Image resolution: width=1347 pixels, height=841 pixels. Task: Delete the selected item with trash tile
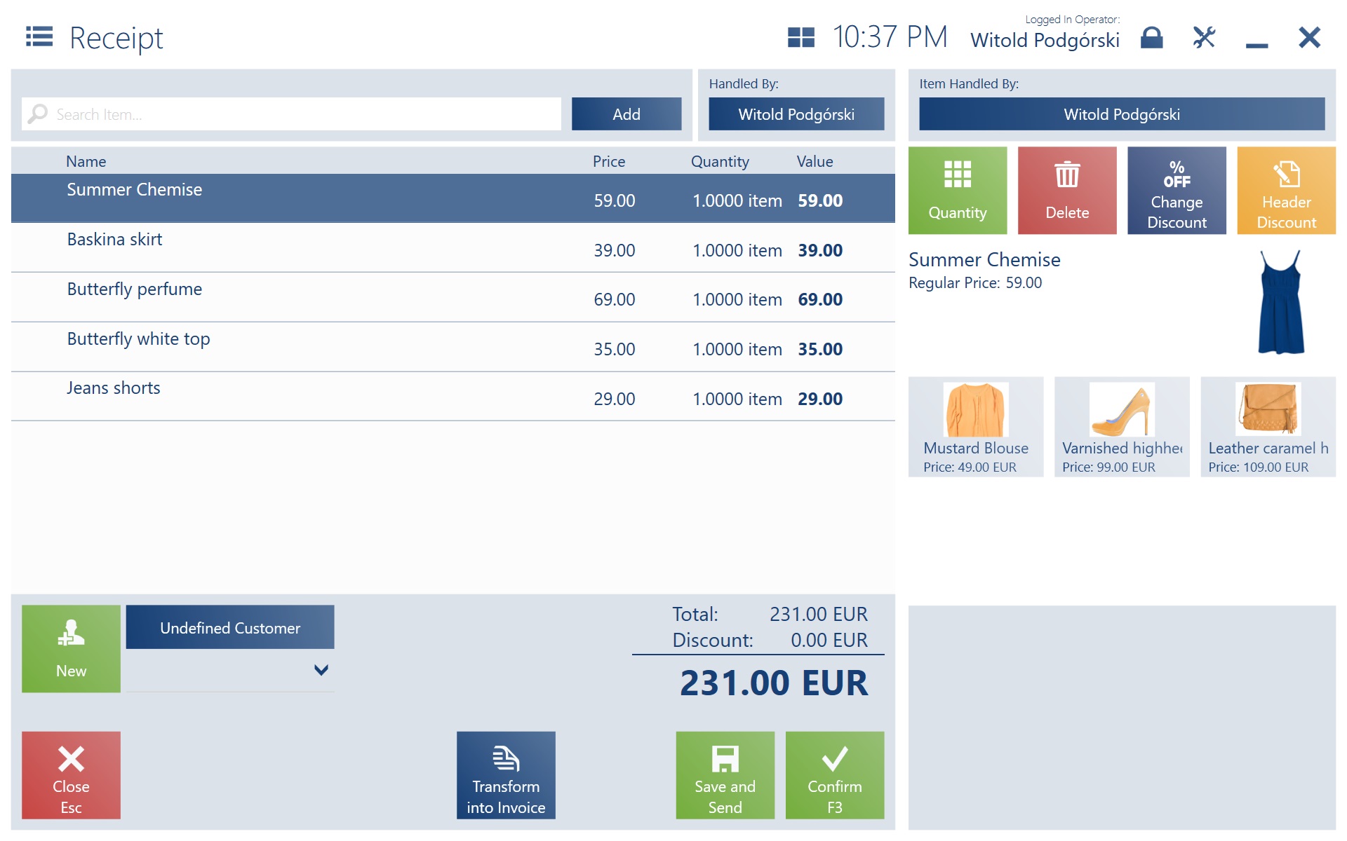1066,191
